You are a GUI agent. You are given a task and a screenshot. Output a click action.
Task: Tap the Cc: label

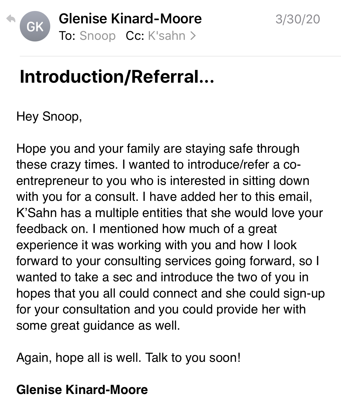pyautogui.click(x=135, y=36)
